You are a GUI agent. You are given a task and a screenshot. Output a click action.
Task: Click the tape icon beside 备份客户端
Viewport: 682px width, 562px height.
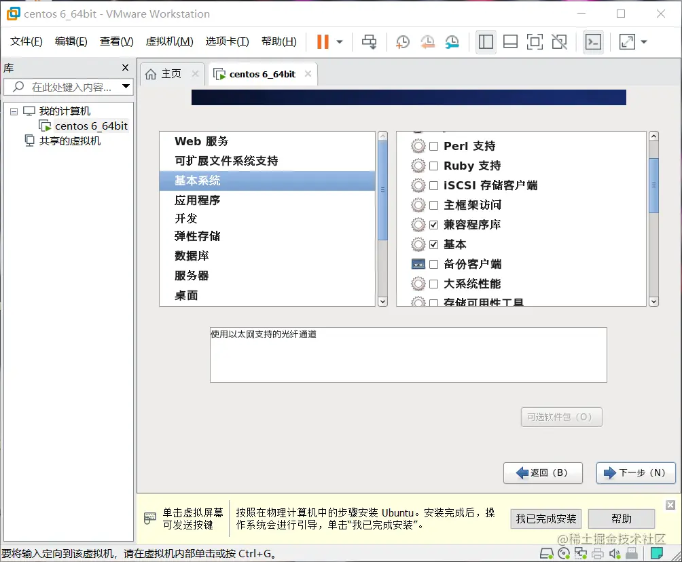[418, 264]
